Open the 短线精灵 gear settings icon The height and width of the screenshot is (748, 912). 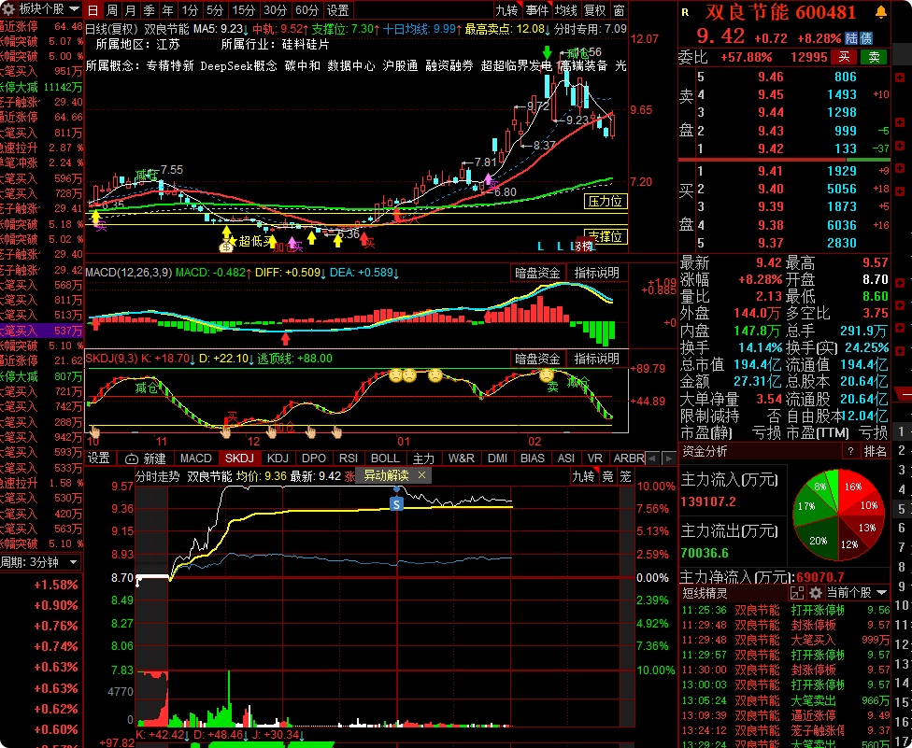816,593
